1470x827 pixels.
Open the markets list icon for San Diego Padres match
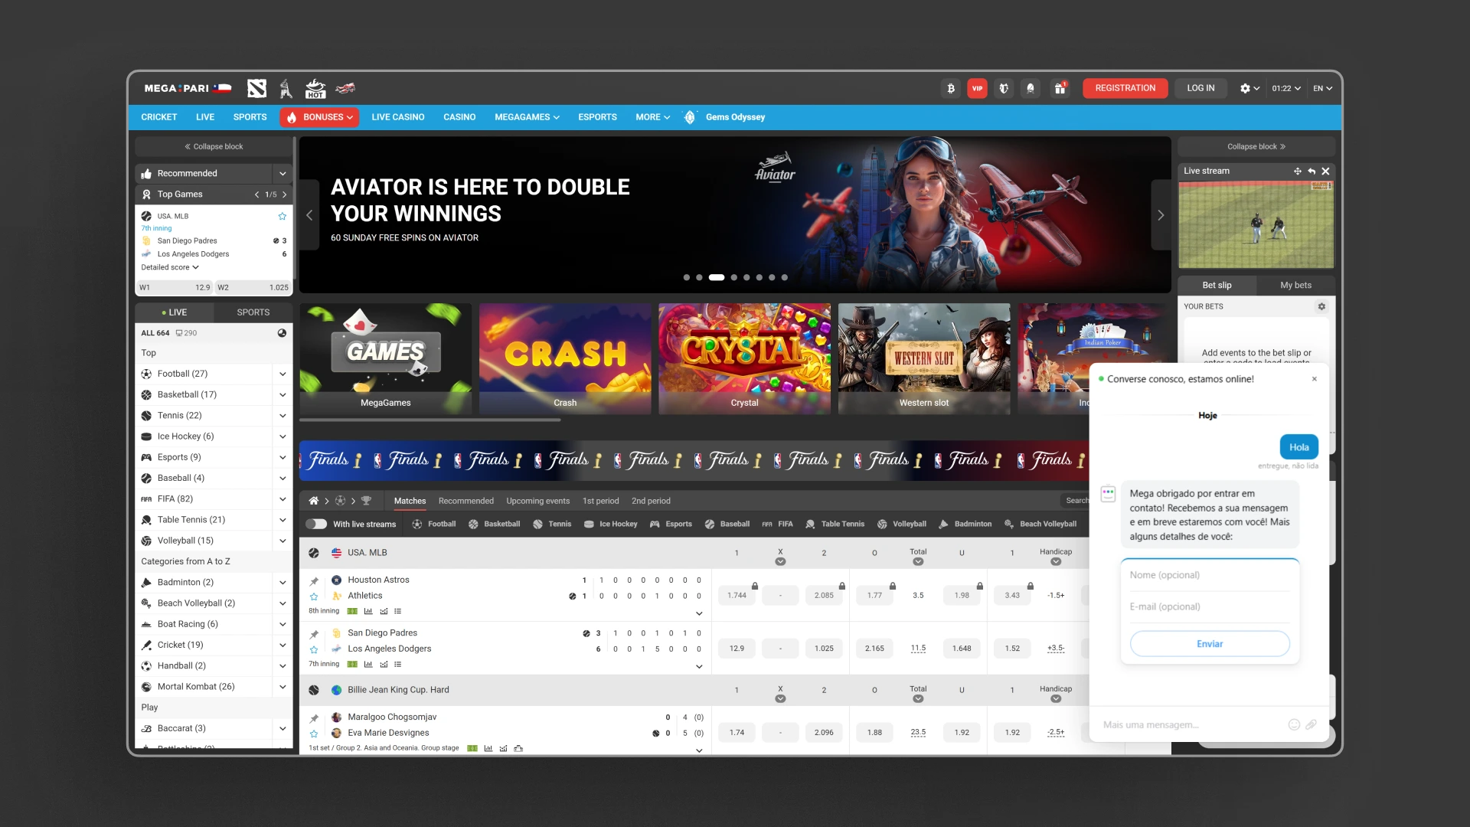(x=397, y=664)
